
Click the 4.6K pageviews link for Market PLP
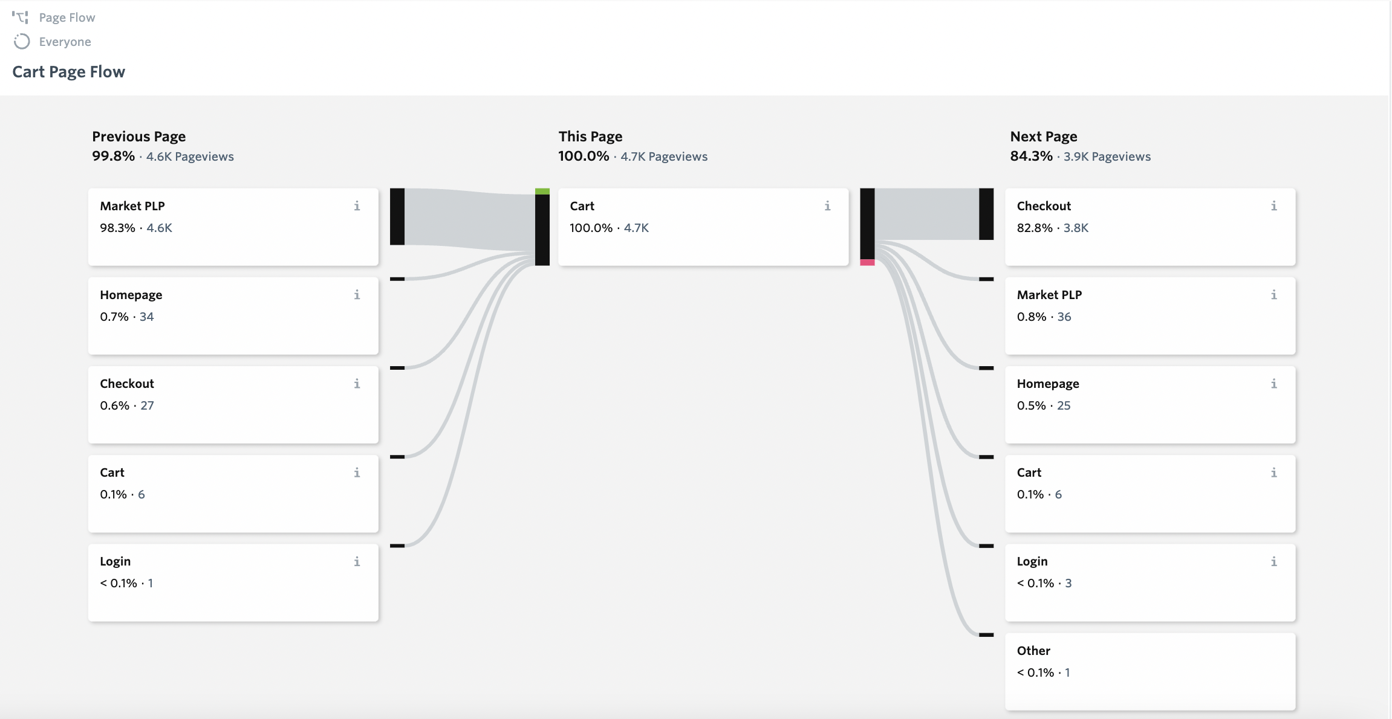(159, 228)
